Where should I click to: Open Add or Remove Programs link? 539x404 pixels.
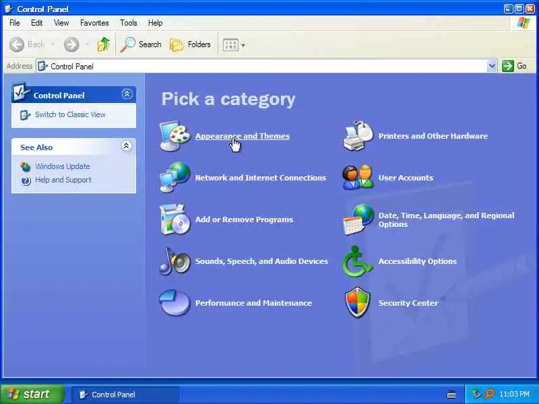[244, 220]
